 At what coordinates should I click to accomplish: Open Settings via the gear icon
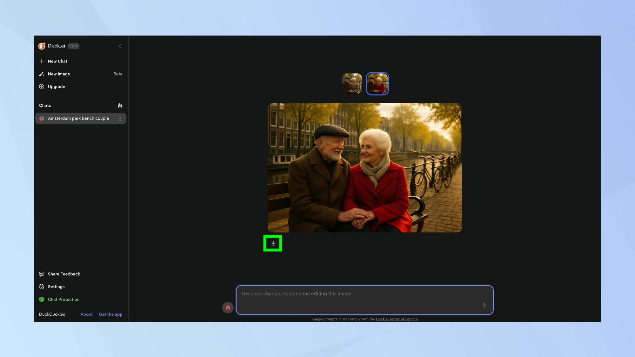(42, 287)
